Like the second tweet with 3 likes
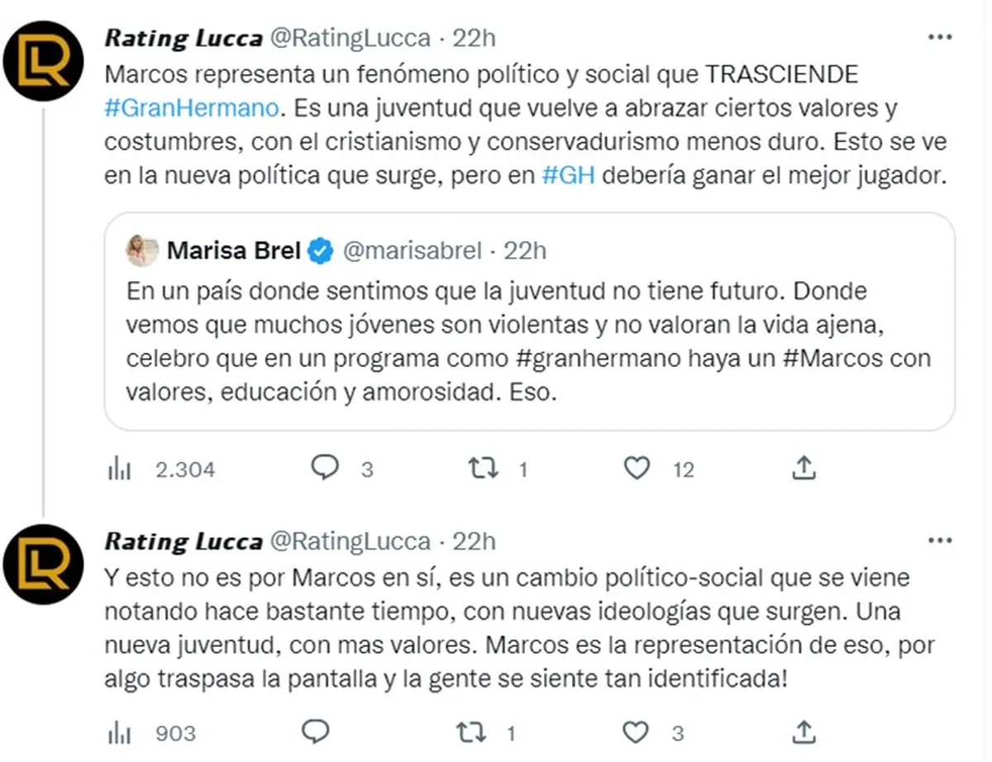 pyautogui.click(x=637, y=731)
